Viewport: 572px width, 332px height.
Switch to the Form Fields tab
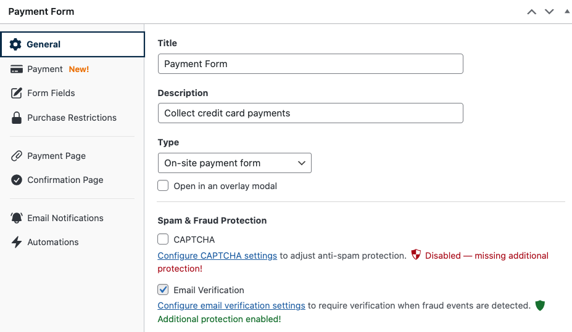click(x=51, y=93)
